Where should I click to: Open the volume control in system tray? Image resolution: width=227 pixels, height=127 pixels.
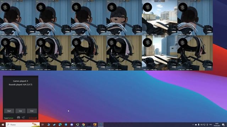(x=201, y=125)
